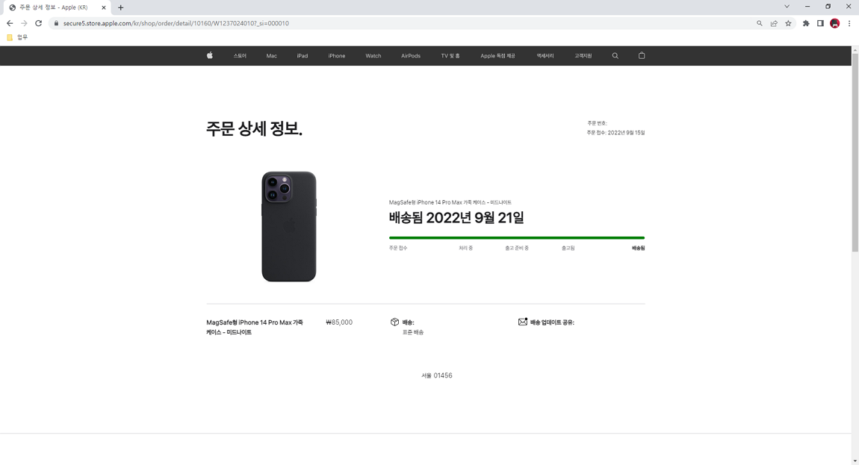Click the 배송됨 step label

coord(638,248)
